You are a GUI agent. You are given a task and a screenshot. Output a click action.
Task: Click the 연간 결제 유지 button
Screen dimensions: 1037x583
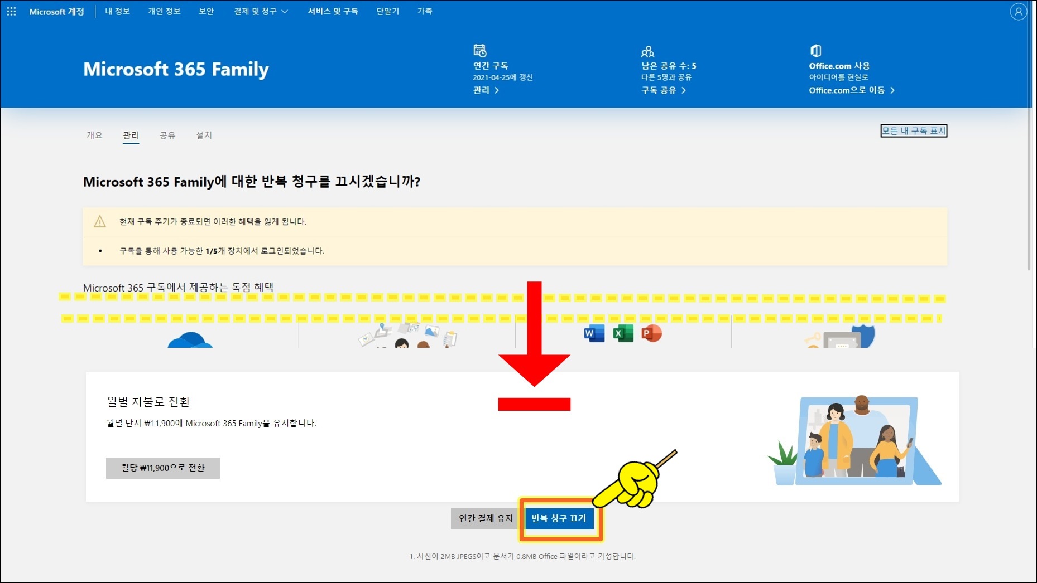[486, 518]
